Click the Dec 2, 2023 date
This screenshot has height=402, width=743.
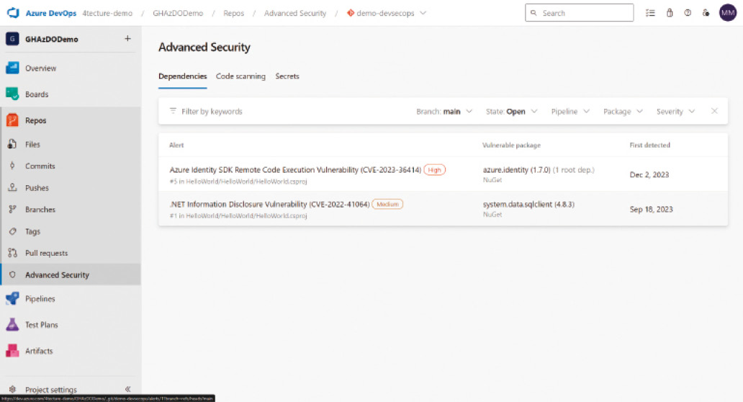649,174
